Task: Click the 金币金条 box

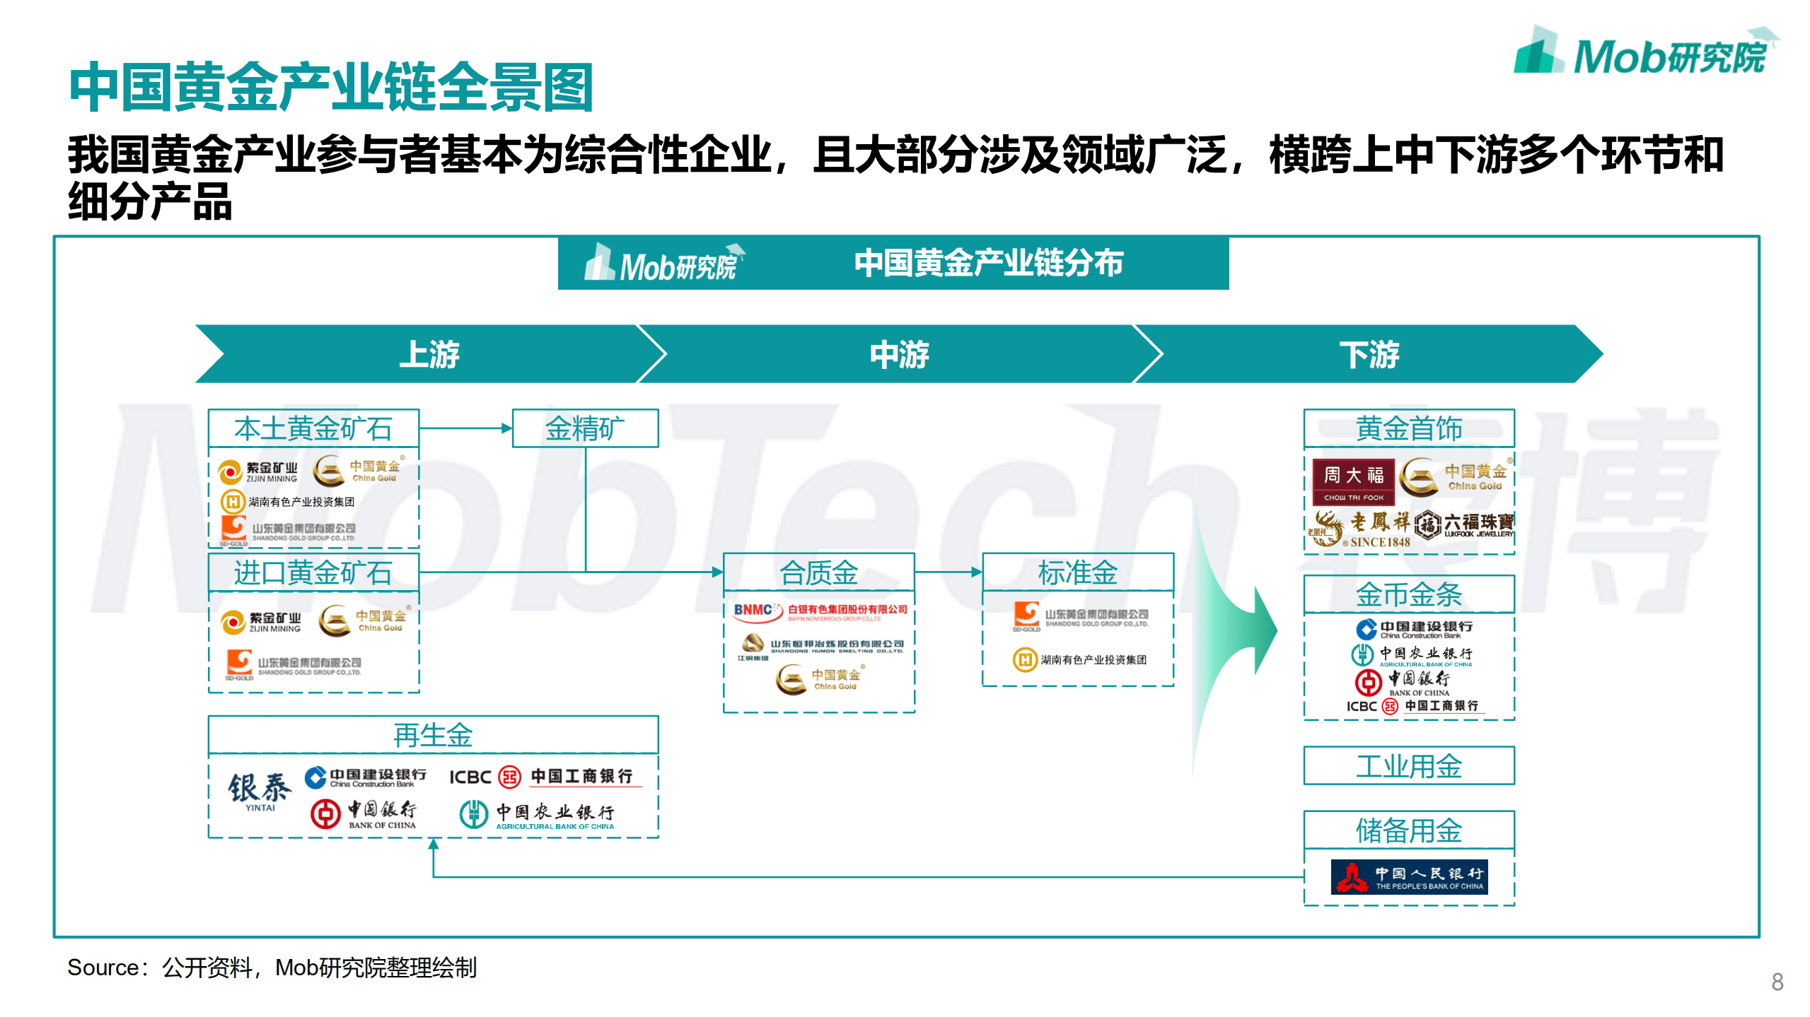Action: coord(1409,594)
